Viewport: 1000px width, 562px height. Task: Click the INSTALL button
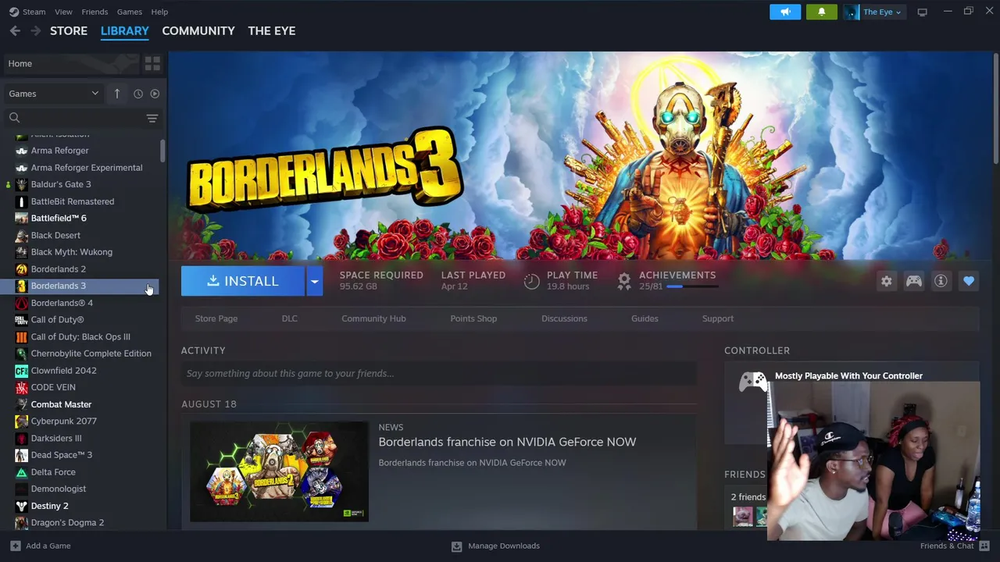[243, 281]
